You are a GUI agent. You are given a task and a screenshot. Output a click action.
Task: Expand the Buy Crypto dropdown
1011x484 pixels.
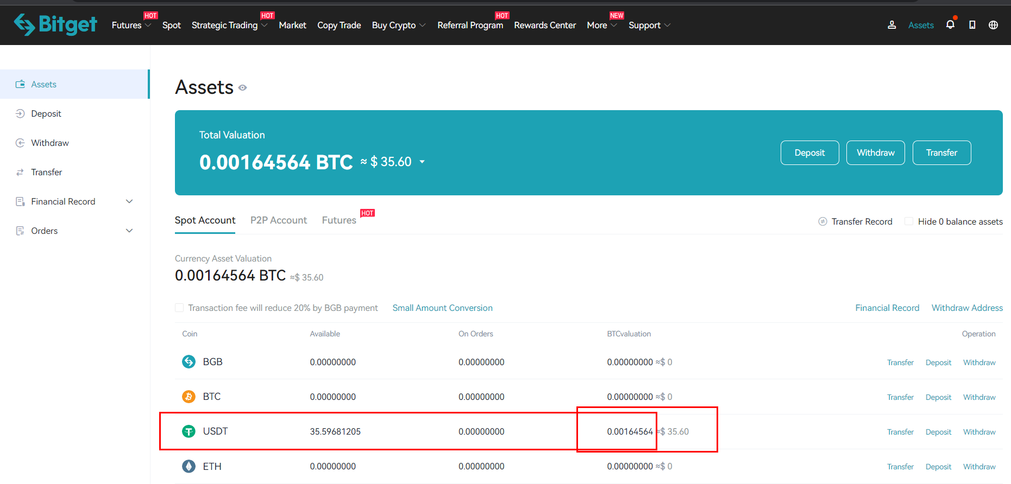point(422,25)
